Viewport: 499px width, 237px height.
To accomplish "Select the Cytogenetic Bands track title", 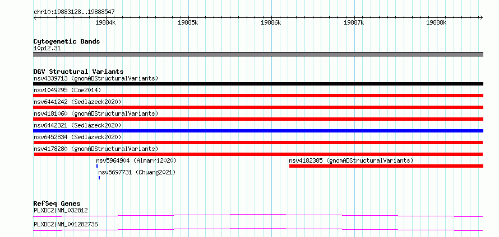I will 67,41.
